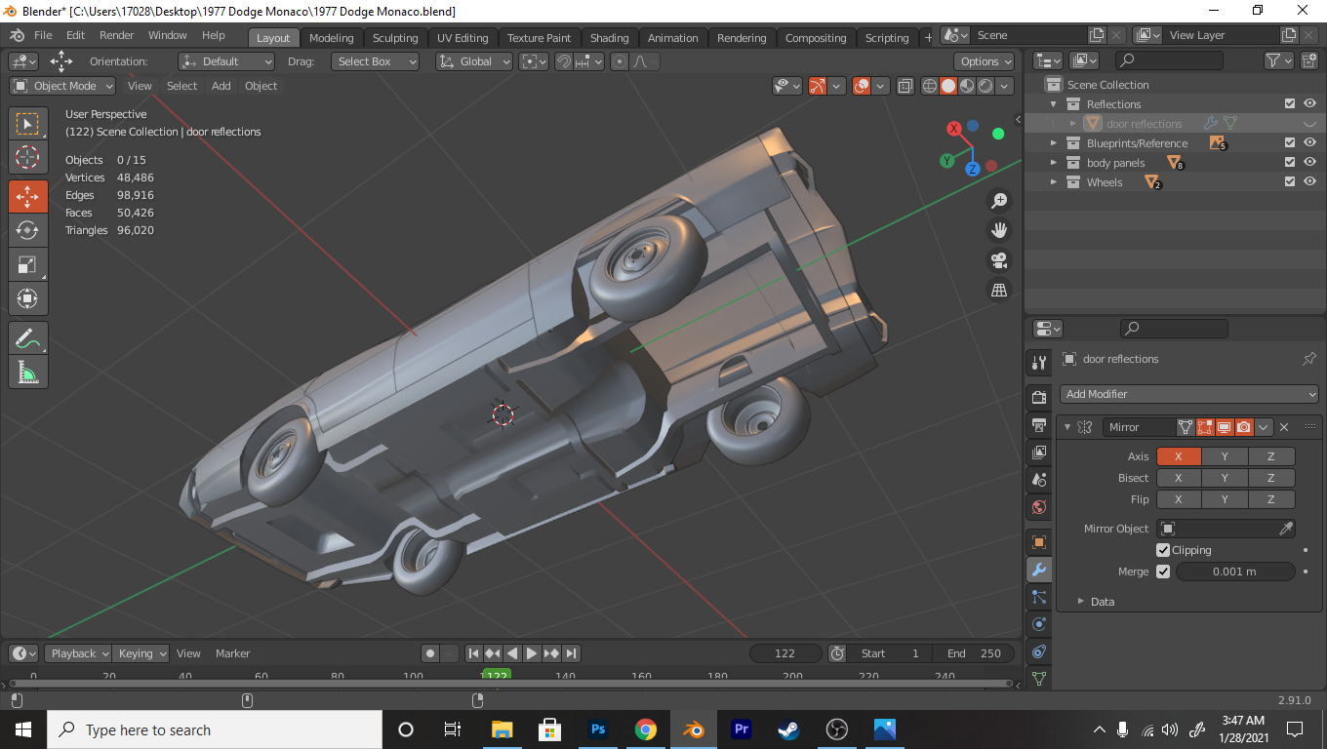
Task: Switch to the Shading workspace tab
Action: pyautogui.click(x=609, y=38)
